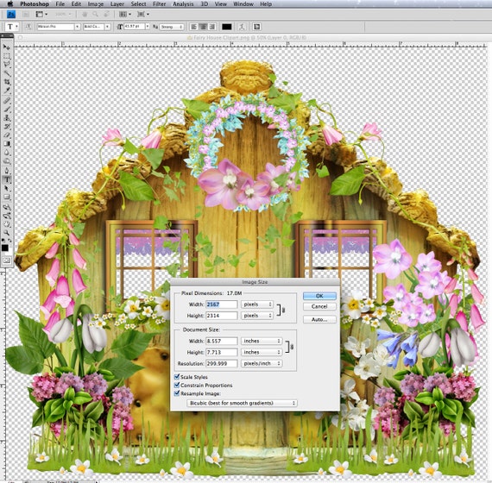Click Cancel in Image Size dialog
The height and width of the screenshot is (483, 492).
pyautogui.click(x=319, y=306)
